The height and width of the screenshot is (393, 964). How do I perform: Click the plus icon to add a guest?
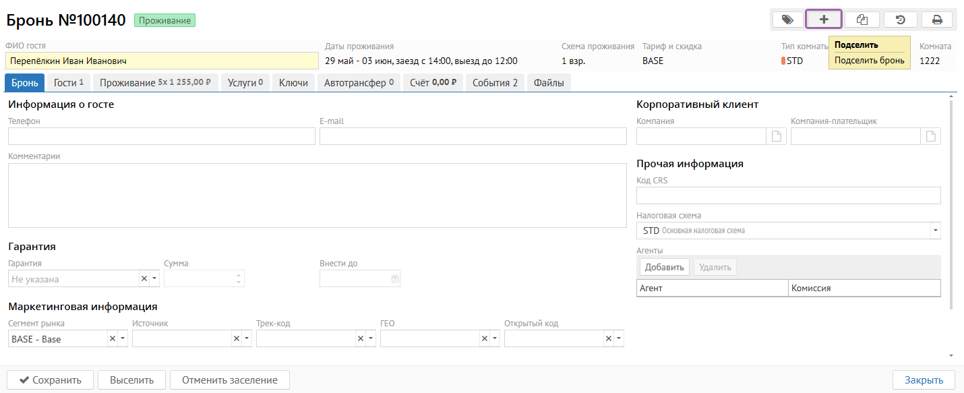(x=824, y=20)
